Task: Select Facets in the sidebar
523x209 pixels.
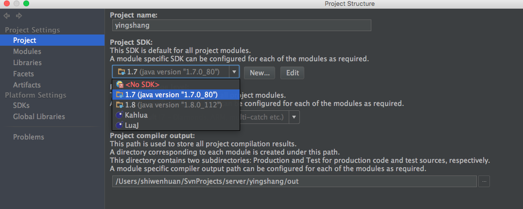Action: [x=23, y=74]
